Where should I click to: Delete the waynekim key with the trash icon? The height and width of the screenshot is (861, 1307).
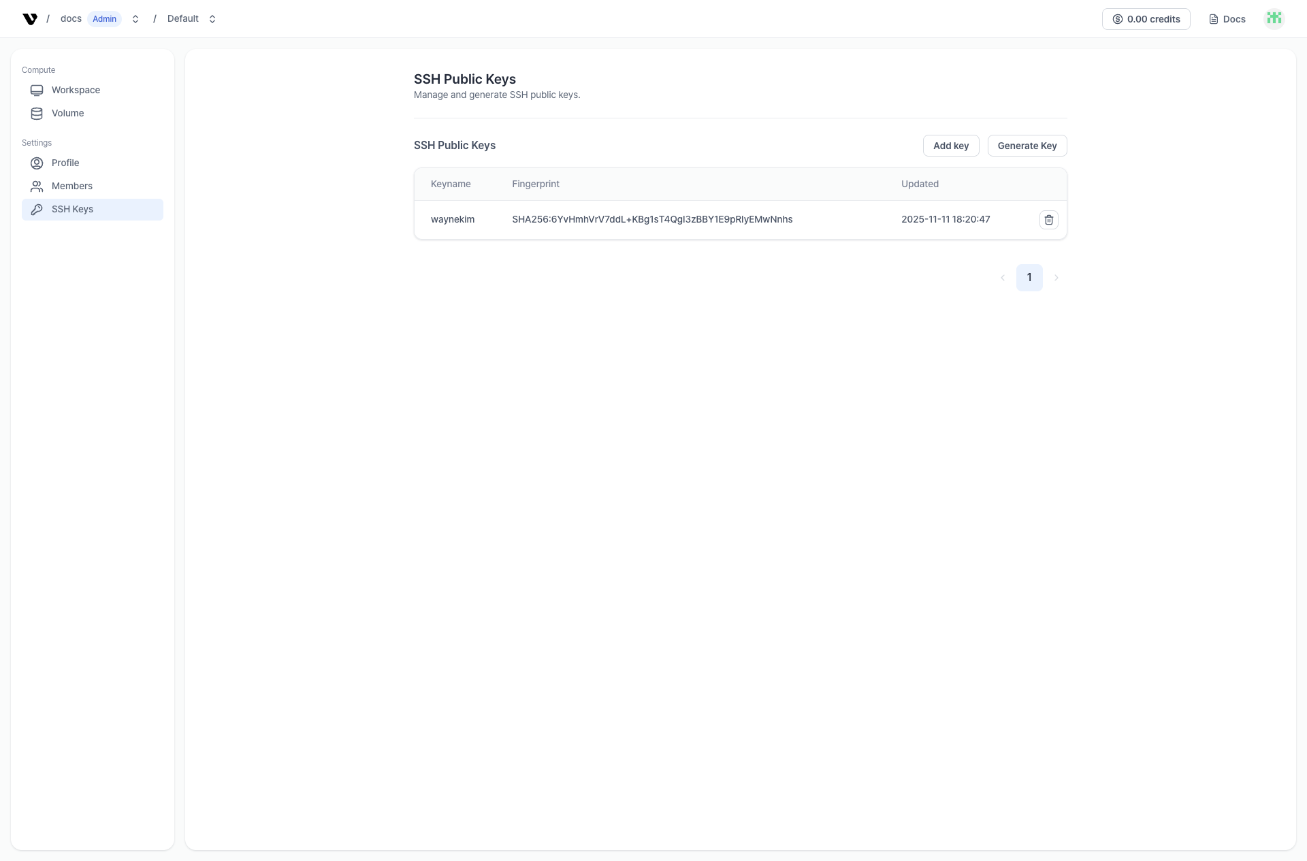tap(1048, 220)
